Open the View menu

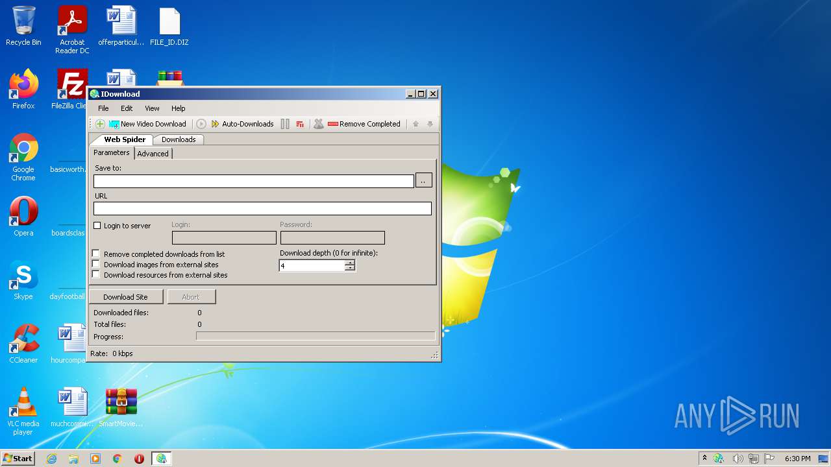152,108
